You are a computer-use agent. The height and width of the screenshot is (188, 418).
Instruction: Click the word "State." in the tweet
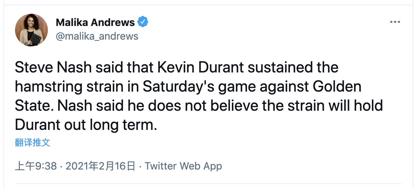(34, 106)
